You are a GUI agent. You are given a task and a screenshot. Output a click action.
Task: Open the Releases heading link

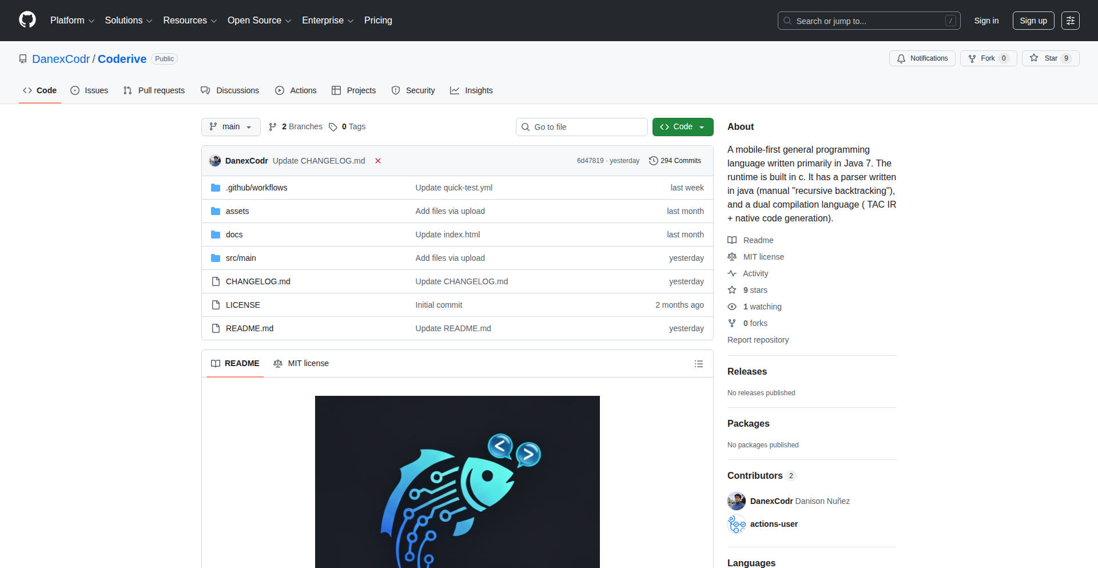point(747,371)
